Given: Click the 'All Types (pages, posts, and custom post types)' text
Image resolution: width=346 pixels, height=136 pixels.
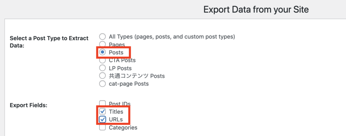Looking at the screenshot, I should point(172,36).
